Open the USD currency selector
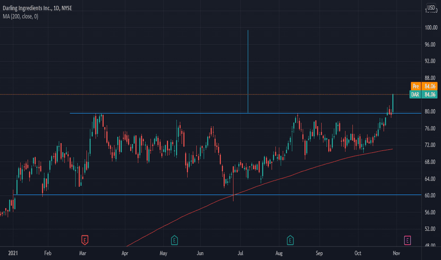This screenshot has width=441, height=260. [431, 8]
